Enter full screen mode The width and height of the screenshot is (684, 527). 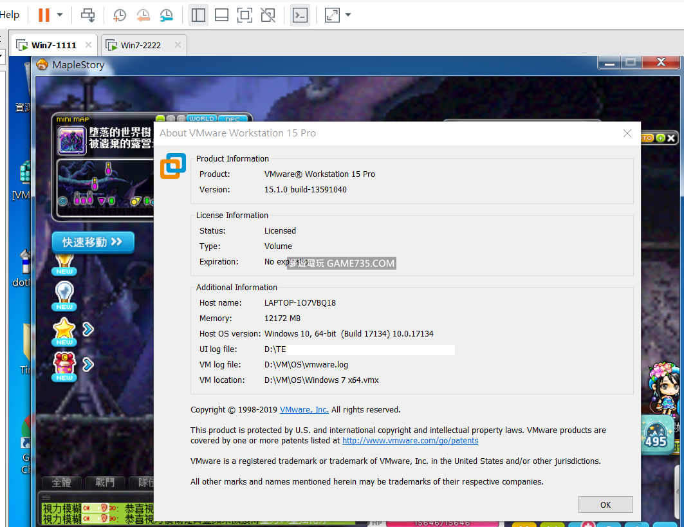pos(245,15)
